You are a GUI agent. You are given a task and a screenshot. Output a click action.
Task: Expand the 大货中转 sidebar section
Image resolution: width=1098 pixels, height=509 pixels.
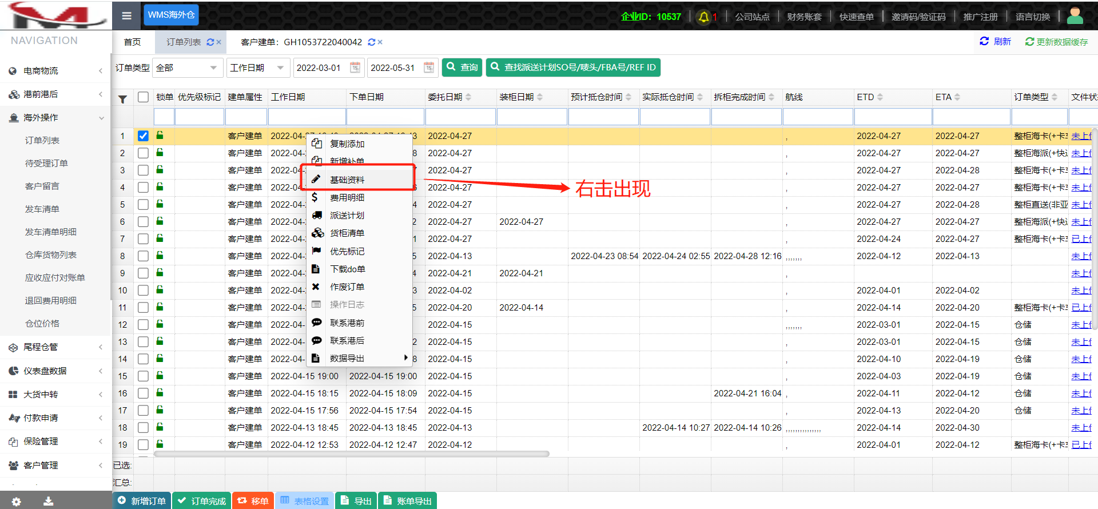click(55, 394)
